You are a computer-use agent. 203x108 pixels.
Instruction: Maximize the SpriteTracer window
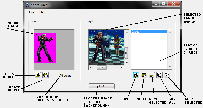163,4
